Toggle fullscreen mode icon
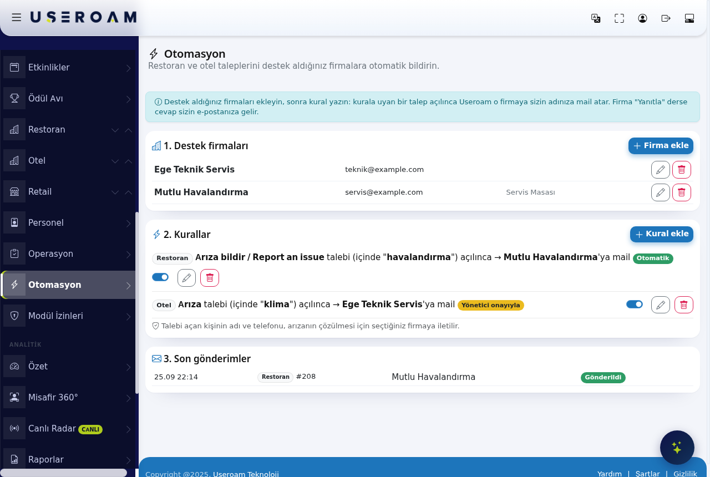 coord(619,18)
